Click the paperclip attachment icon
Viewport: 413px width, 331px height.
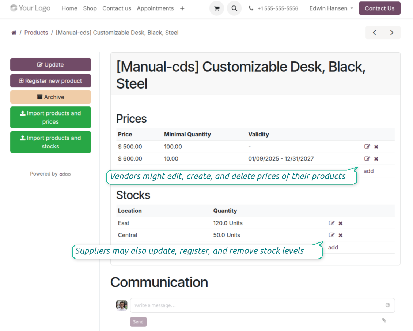coord(384,320)
